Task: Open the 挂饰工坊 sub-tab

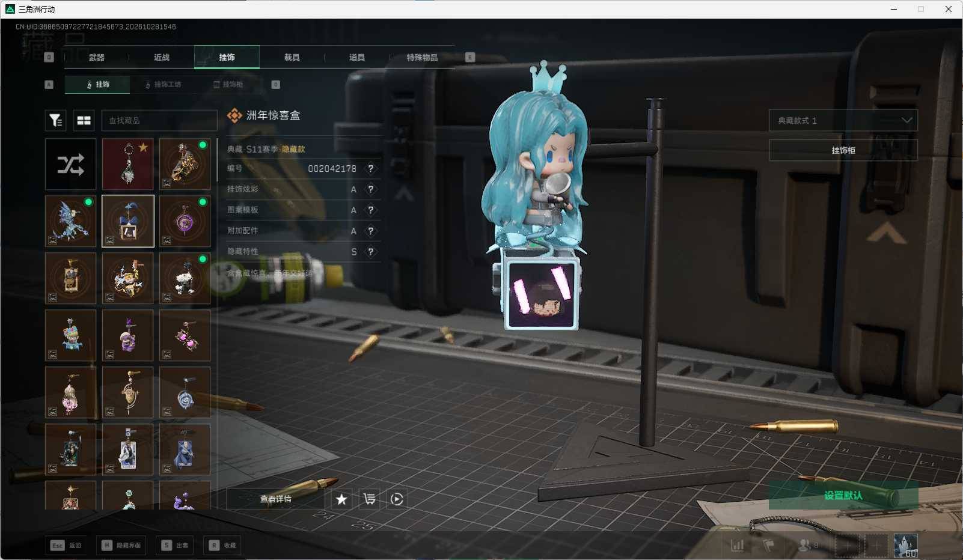Action: [x=163, y=85]
